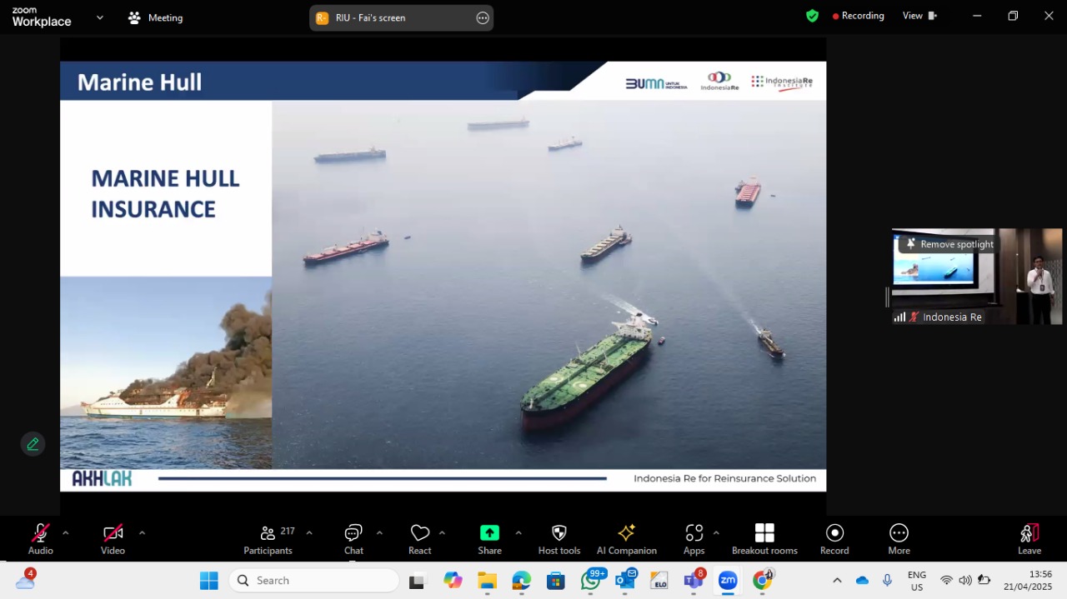This screenshot has height=599, width=1067.
Task: Open Breakout rooms grid icon
Action: click(764, 533)
